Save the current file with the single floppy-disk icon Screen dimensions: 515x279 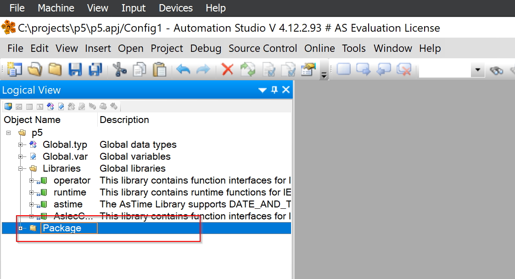click(x=75, y=69)
